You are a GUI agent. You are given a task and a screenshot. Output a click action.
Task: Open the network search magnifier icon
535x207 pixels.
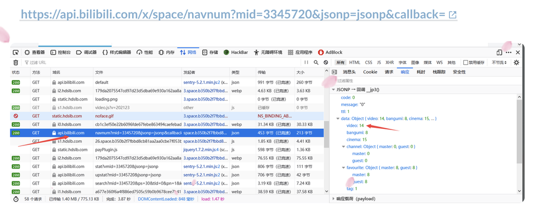click(316, 63)
